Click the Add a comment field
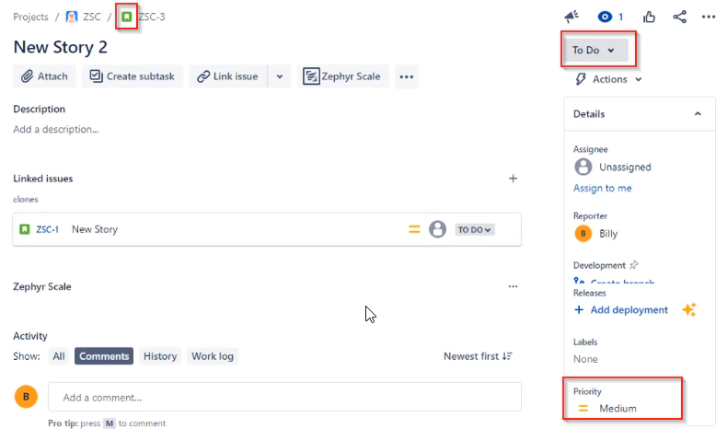Viewport: 727px width, 429px height. point(284,397)
